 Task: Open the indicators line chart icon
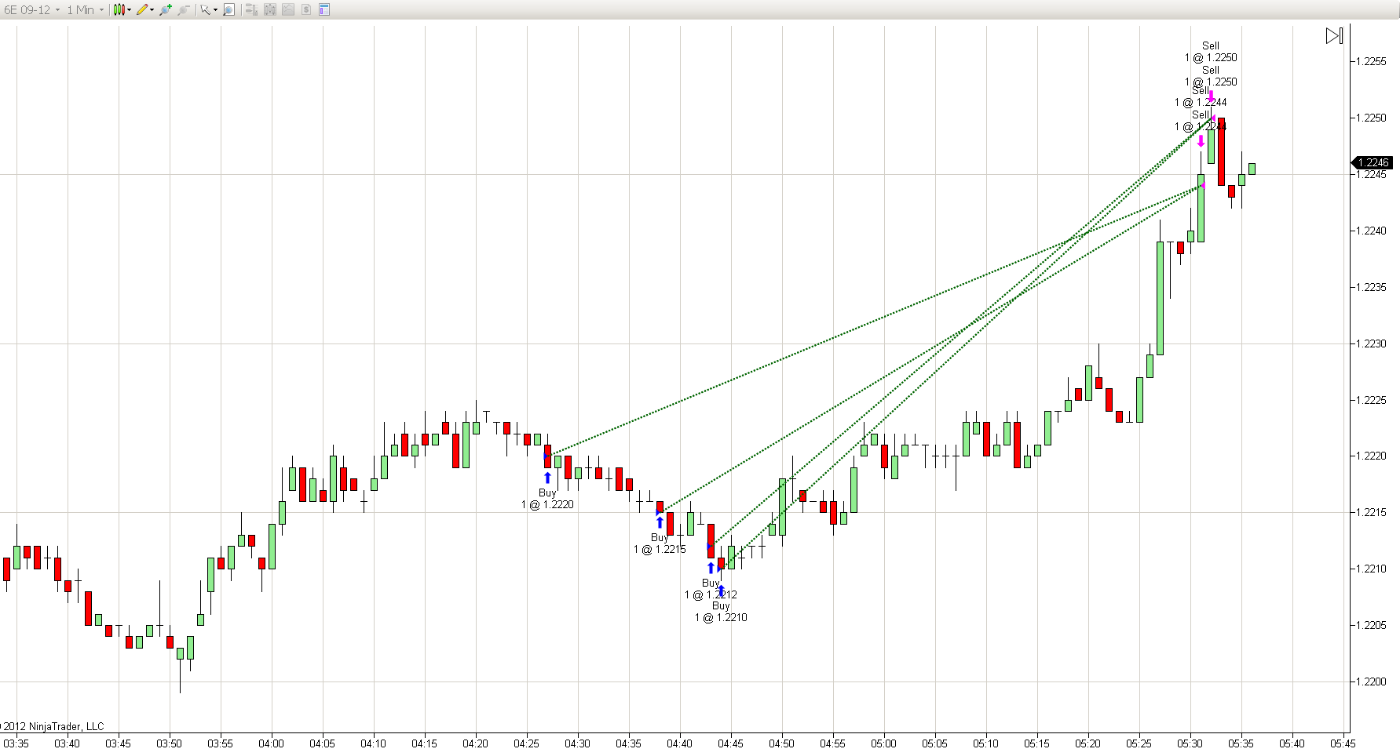(288, 10)
